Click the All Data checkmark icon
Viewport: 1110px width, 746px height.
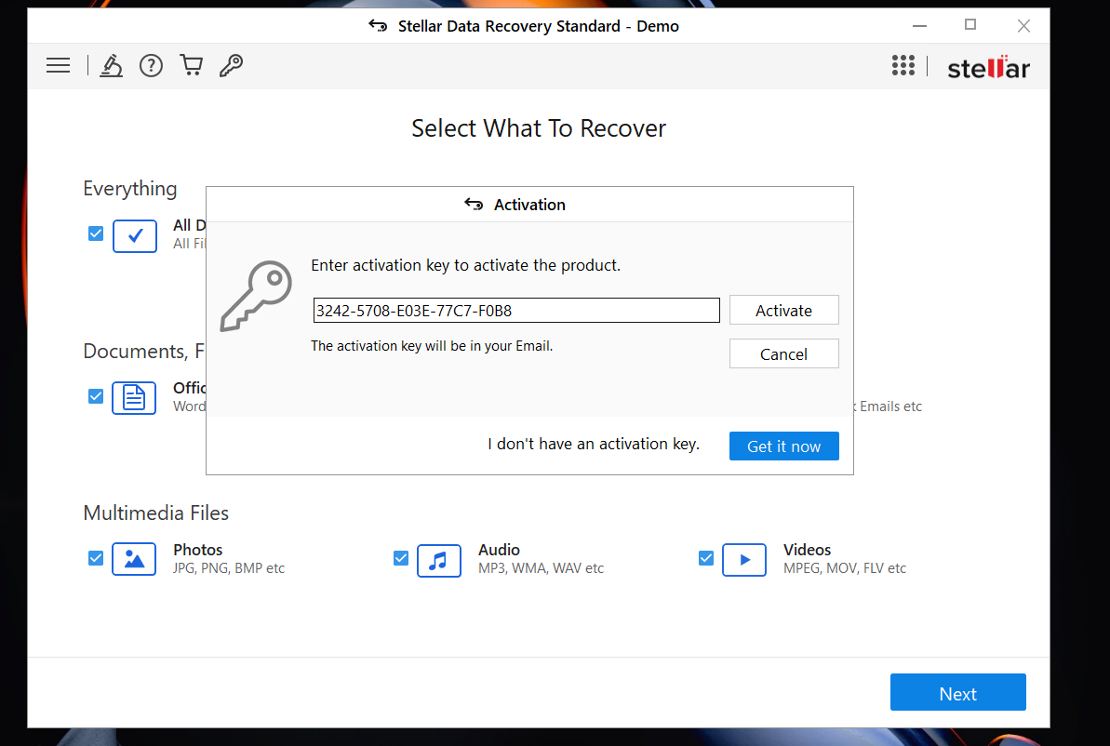click(x=135, y=236)
